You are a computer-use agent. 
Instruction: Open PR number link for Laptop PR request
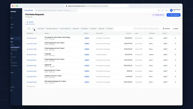click(x=32, y=66)
